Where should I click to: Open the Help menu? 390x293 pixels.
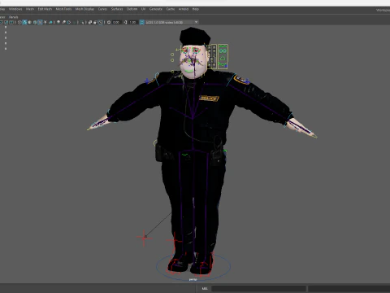tap(196, 9)
